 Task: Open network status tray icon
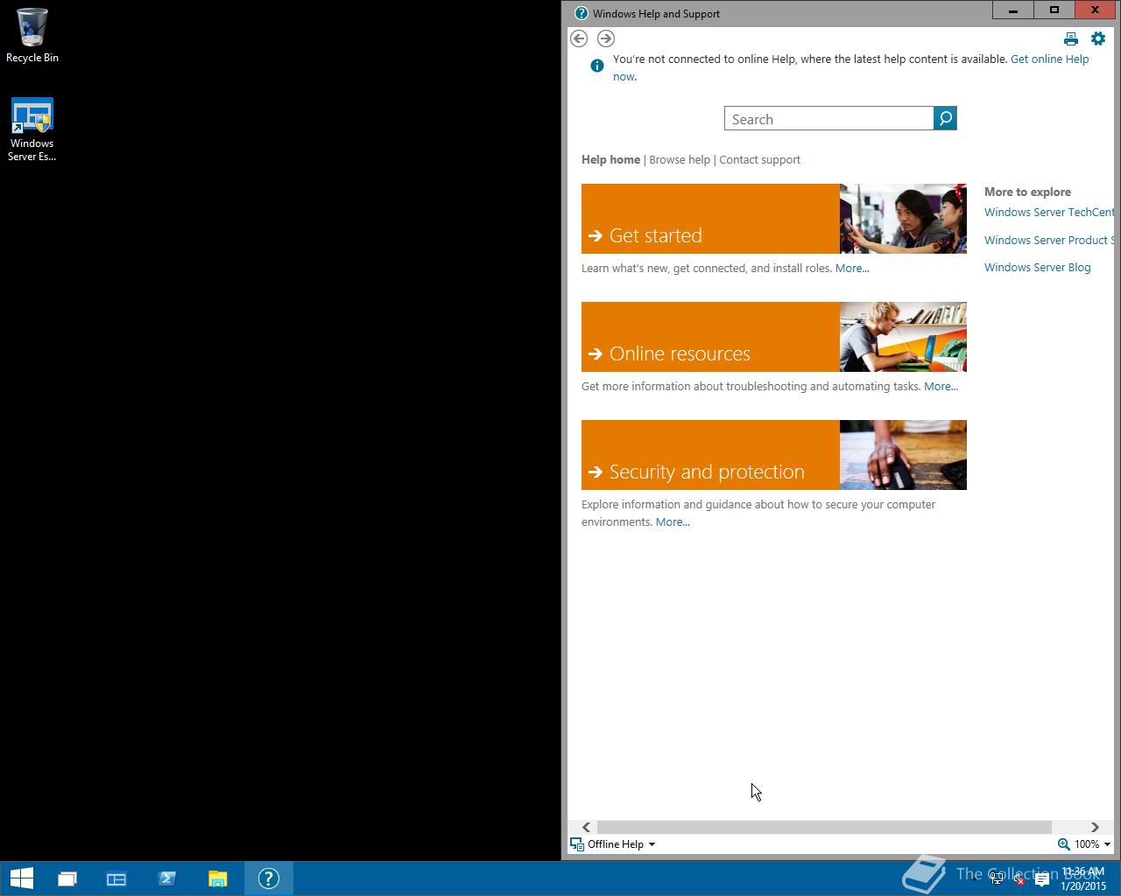997,879
